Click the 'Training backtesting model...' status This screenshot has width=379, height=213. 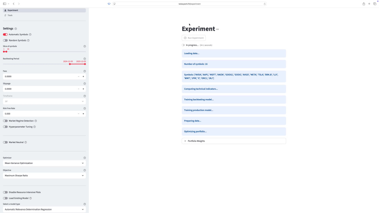click(234, 100)
